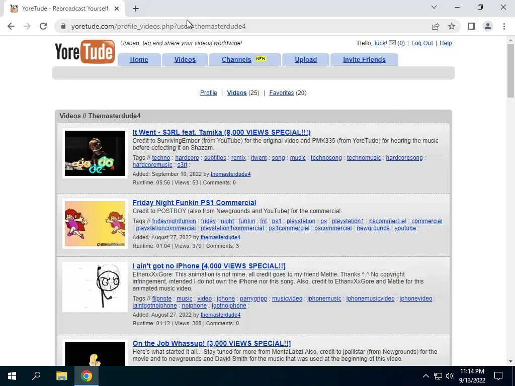
Task: Open the On the Job Whassup! video title
Action: [212, 343]
